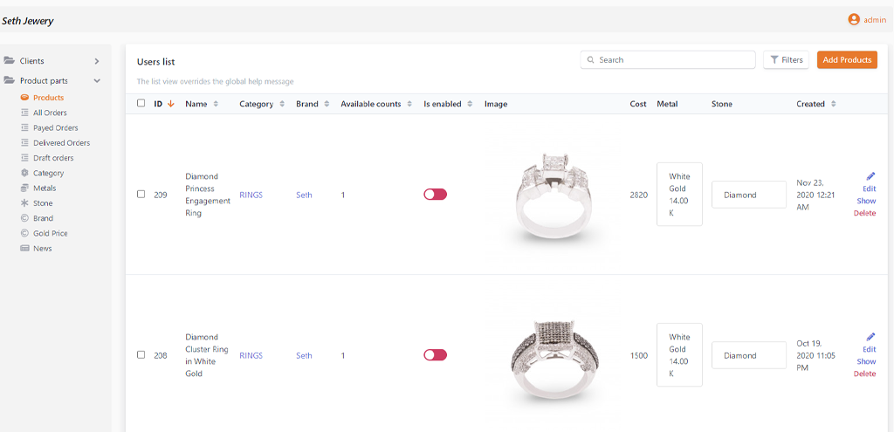Viewport: 894px width, 432px height.
Task: Open the Filters button
Action: pyautogui.click(x=786, y=60)
